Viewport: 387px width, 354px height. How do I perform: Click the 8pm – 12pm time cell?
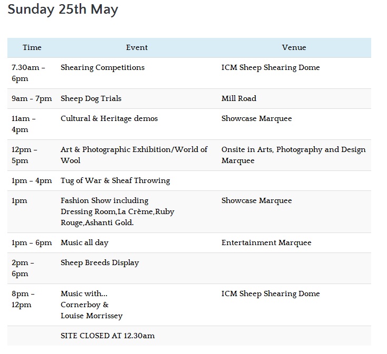point(23,299)
